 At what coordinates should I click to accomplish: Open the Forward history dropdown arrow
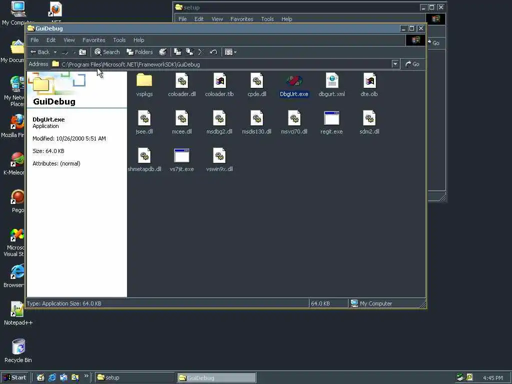(x=74, y=52)
